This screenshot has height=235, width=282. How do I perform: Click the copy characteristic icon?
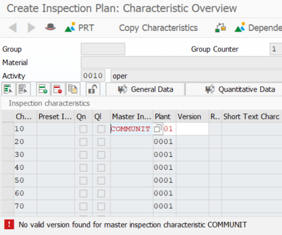[x=73, y=89]
